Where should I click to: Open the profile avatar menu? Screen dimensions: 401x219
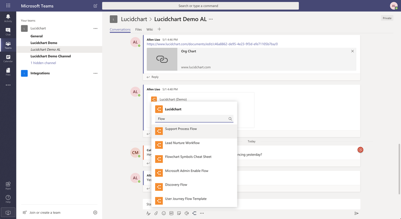tap(394, 6)
